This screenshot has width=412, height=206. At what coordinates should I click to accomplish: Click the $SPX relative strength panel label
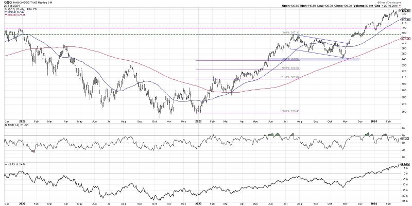point(11,164)
